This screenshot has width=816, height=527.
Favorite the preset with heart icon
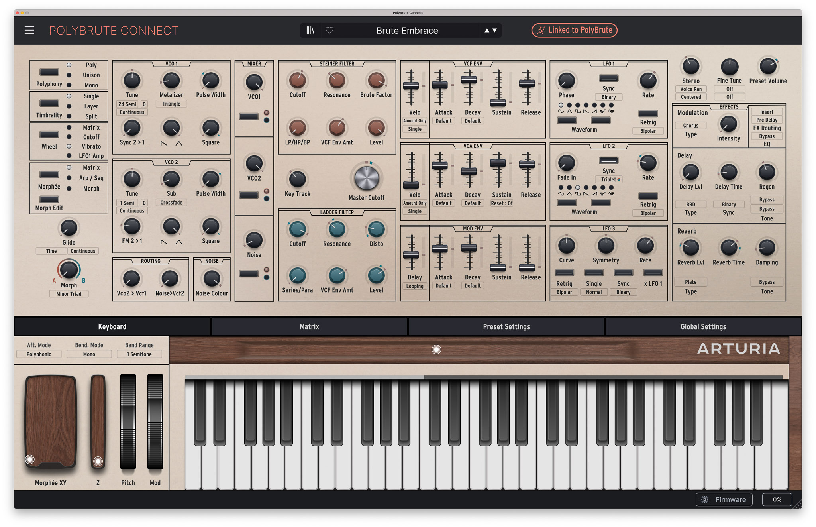pos(330,30)
